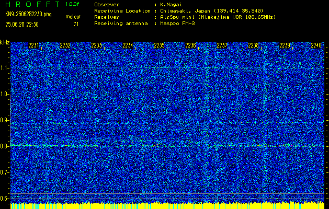Click the HROFFT title text

coord(32,4)
